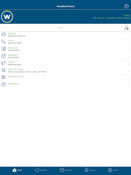This screenshot has height=175, width=131.
Task: Click the Map / Directions label text
Action: [x=16, y=69]
